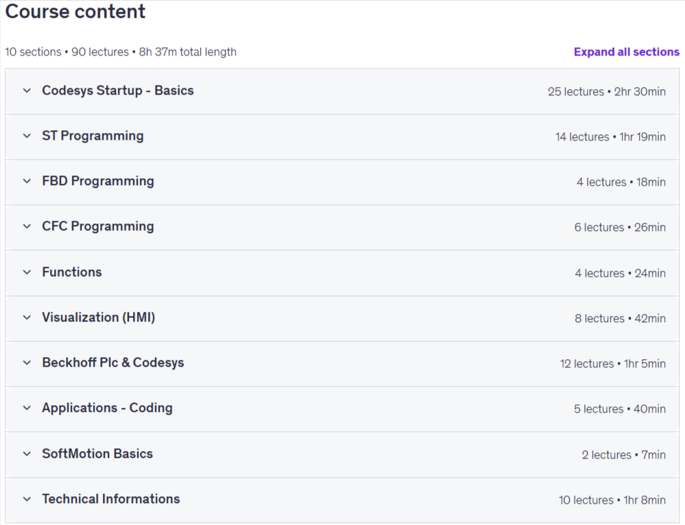Expand the Functions section chevron
This screenshot has width=685, height=525.
coord(27,272)
